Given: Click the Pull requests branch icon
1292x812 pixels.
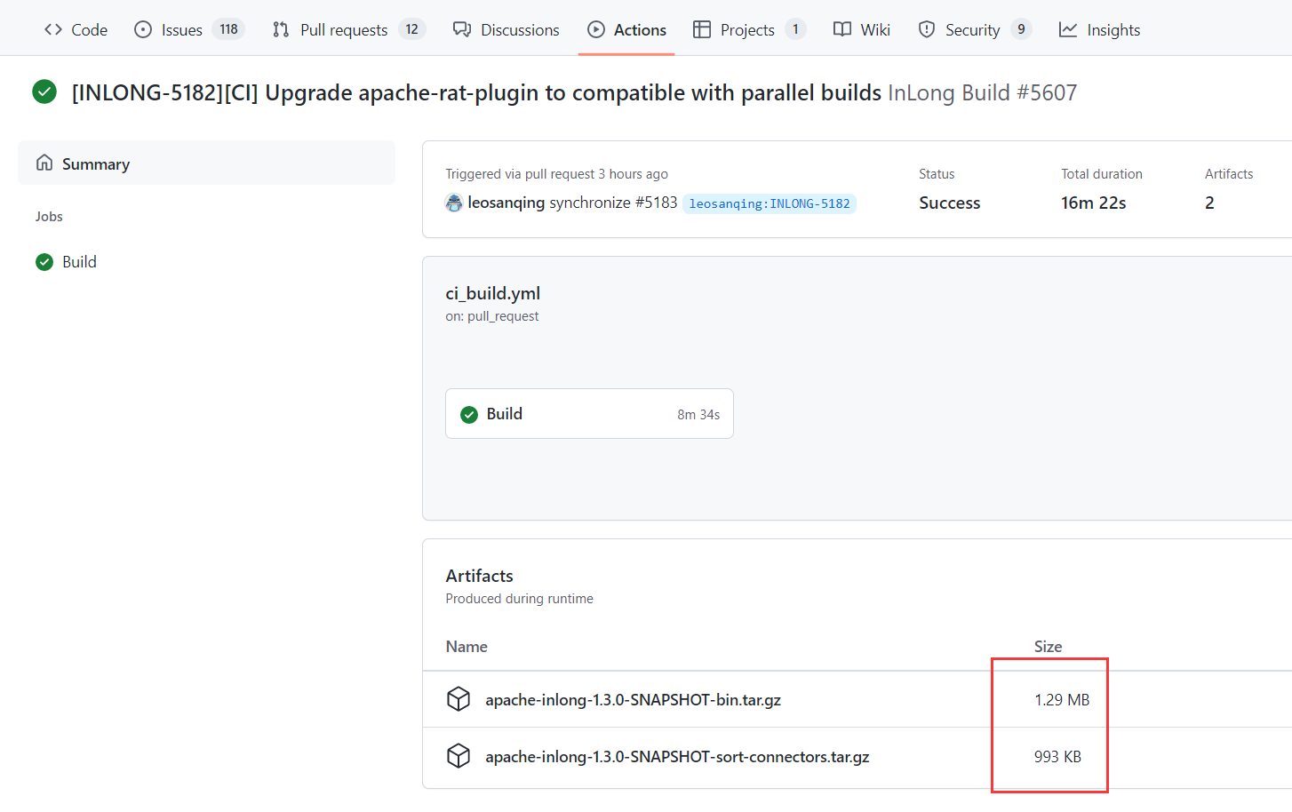Looking at the screenshot, I should [x=281, y=29].
